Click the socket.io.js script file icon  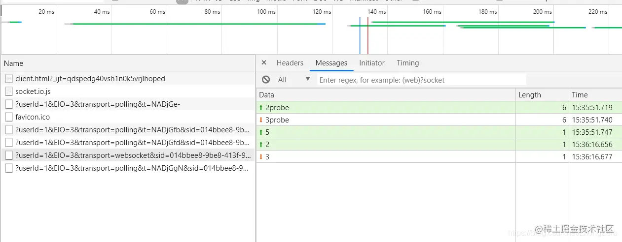coord(8,91)
